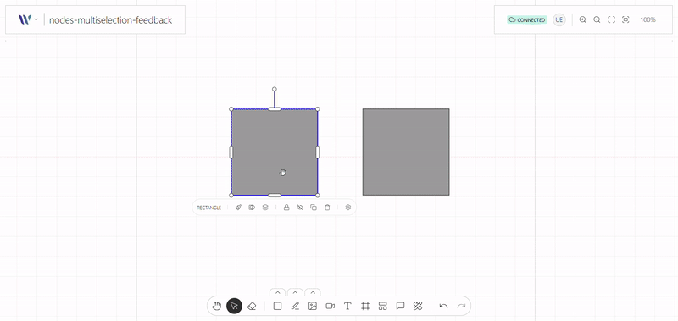678x321 pixels.
Task: Click the bottom-left corner resize handle
Action: click(231, 196)
